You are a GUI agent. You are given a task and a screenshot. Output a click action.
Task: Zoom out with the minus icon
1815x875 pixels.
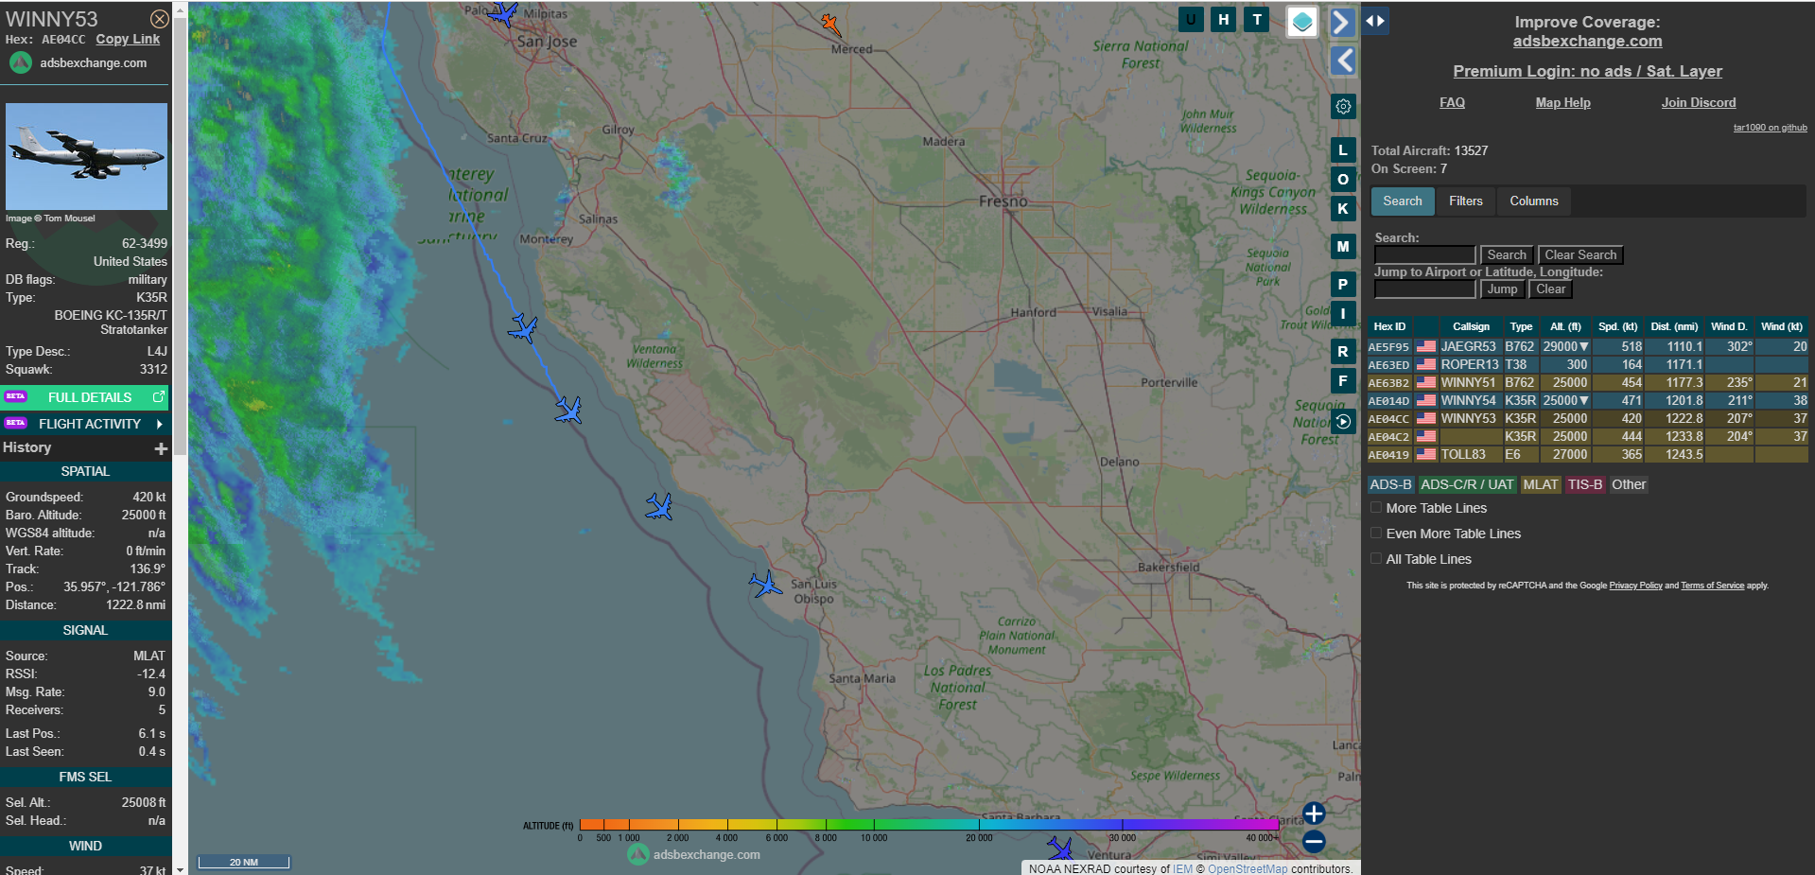(x=1314, y=841)
